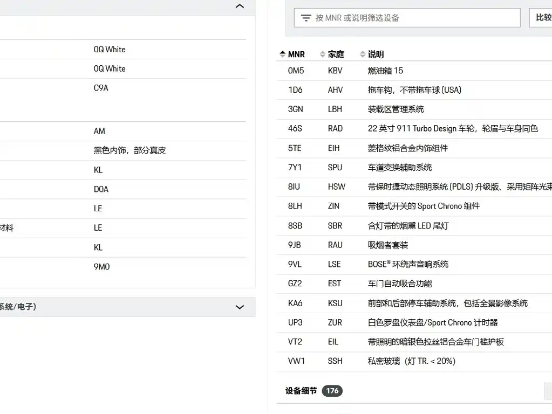The image size is (552, 414).
Task: Click the 铝合金车门槛护板 description
Action: click(x=436, y=342)
